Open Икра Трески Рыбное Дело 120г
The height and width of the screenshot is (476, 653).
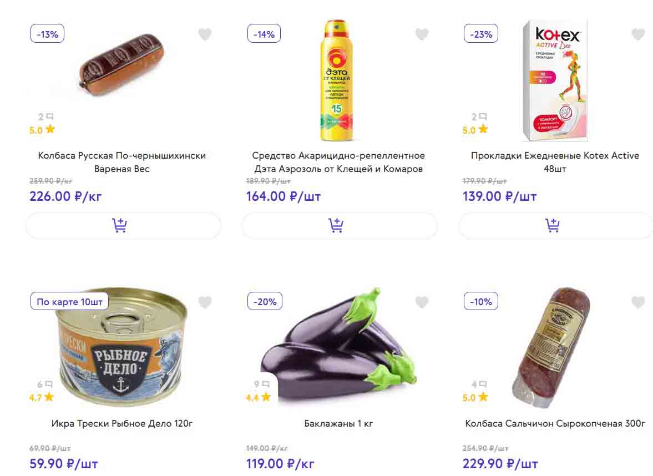[x=122, y=424]
